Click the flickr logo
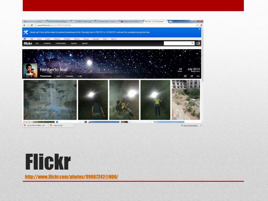Viewport: 268px width, 201px height. click(x=28, y=43)
